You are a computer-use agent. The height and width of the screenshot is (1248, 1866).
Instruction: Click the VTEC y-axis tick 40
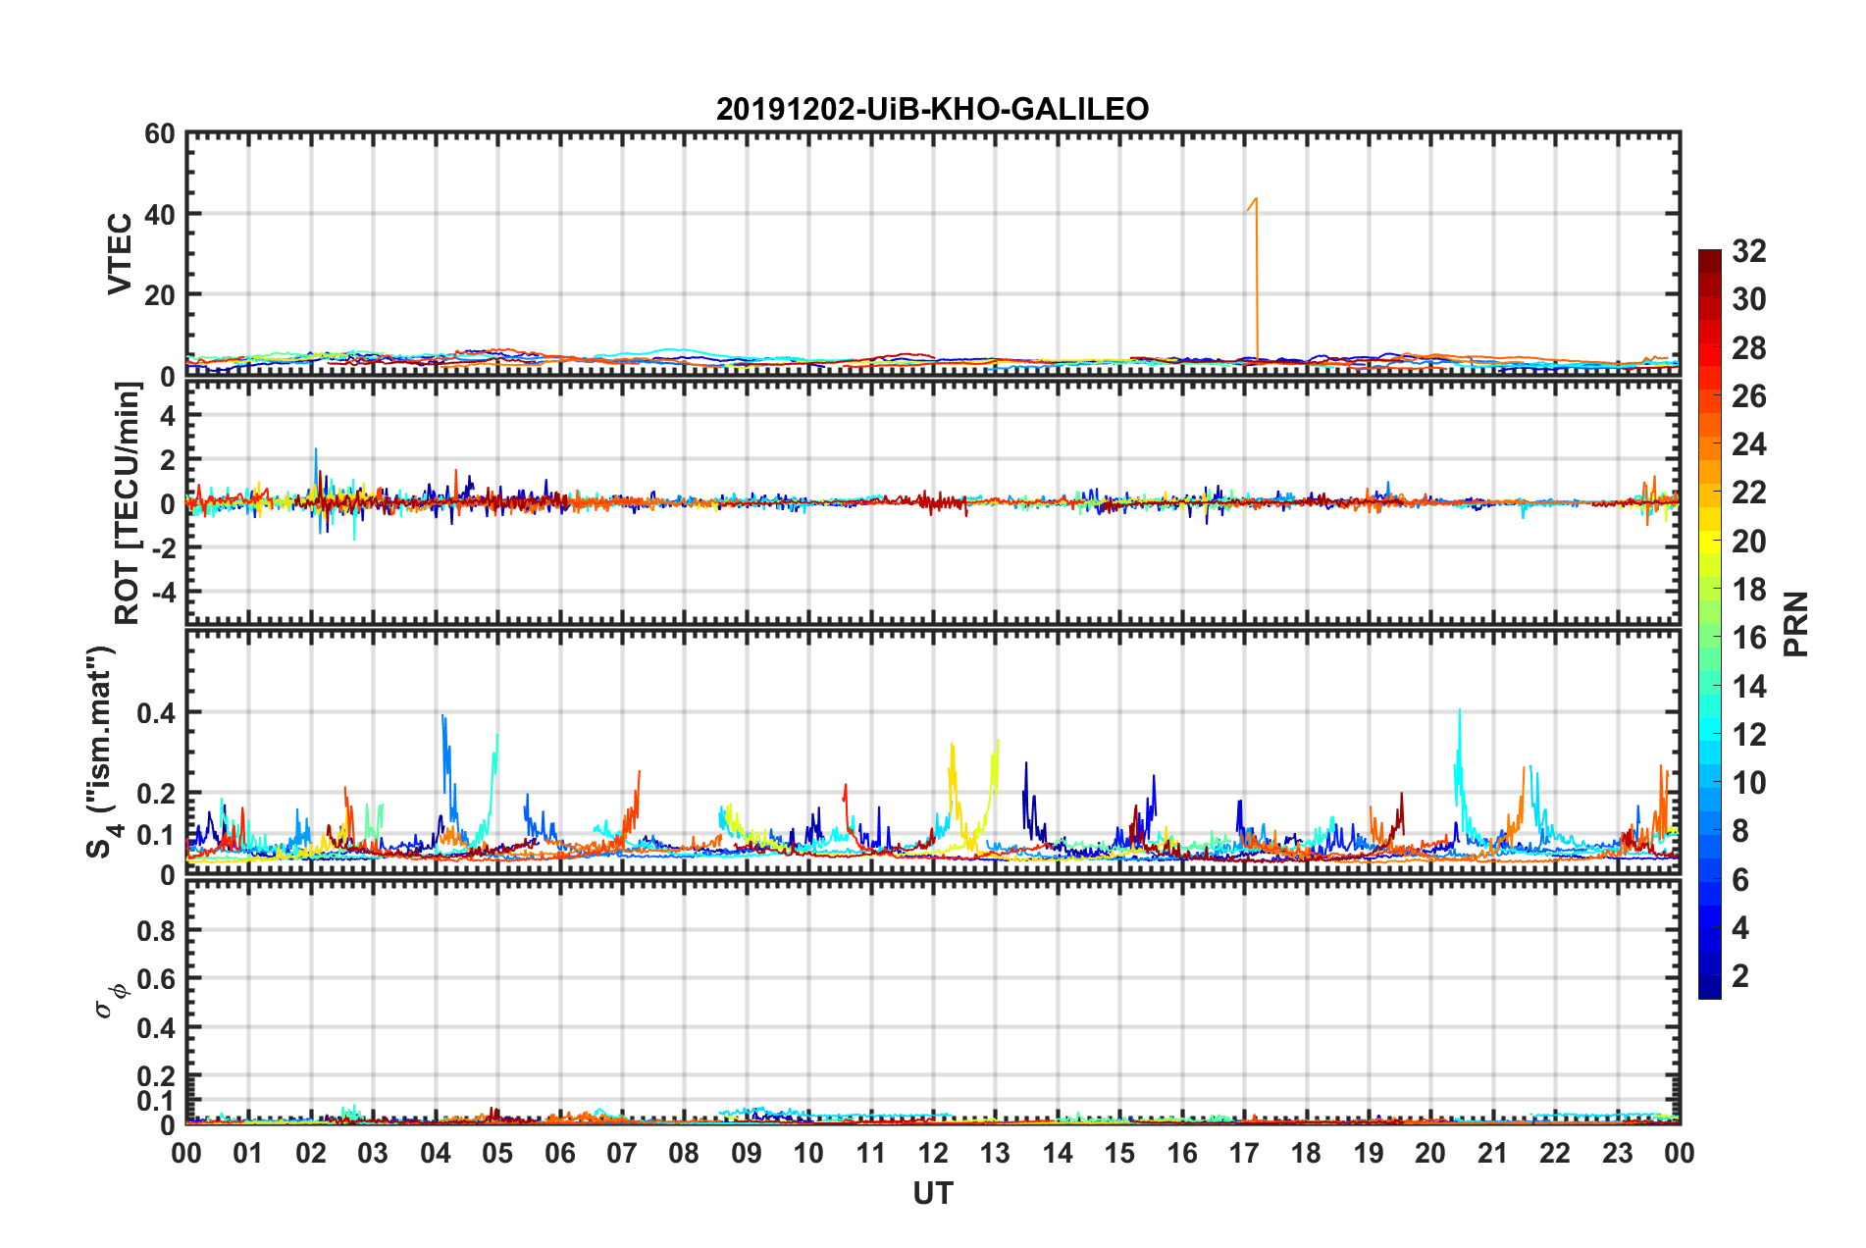pos(160,214)
